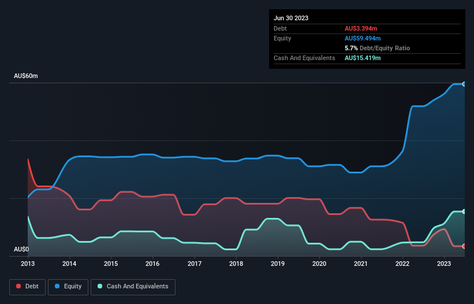Toggle Cash And Equivalents legend button
The height and width of the screenshot is (304, 474).
coord(133,287)
